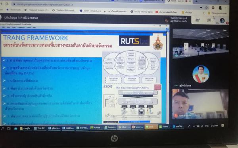Open the Chrome three-dot menu

pyautogui.click(x=226, y=8)
